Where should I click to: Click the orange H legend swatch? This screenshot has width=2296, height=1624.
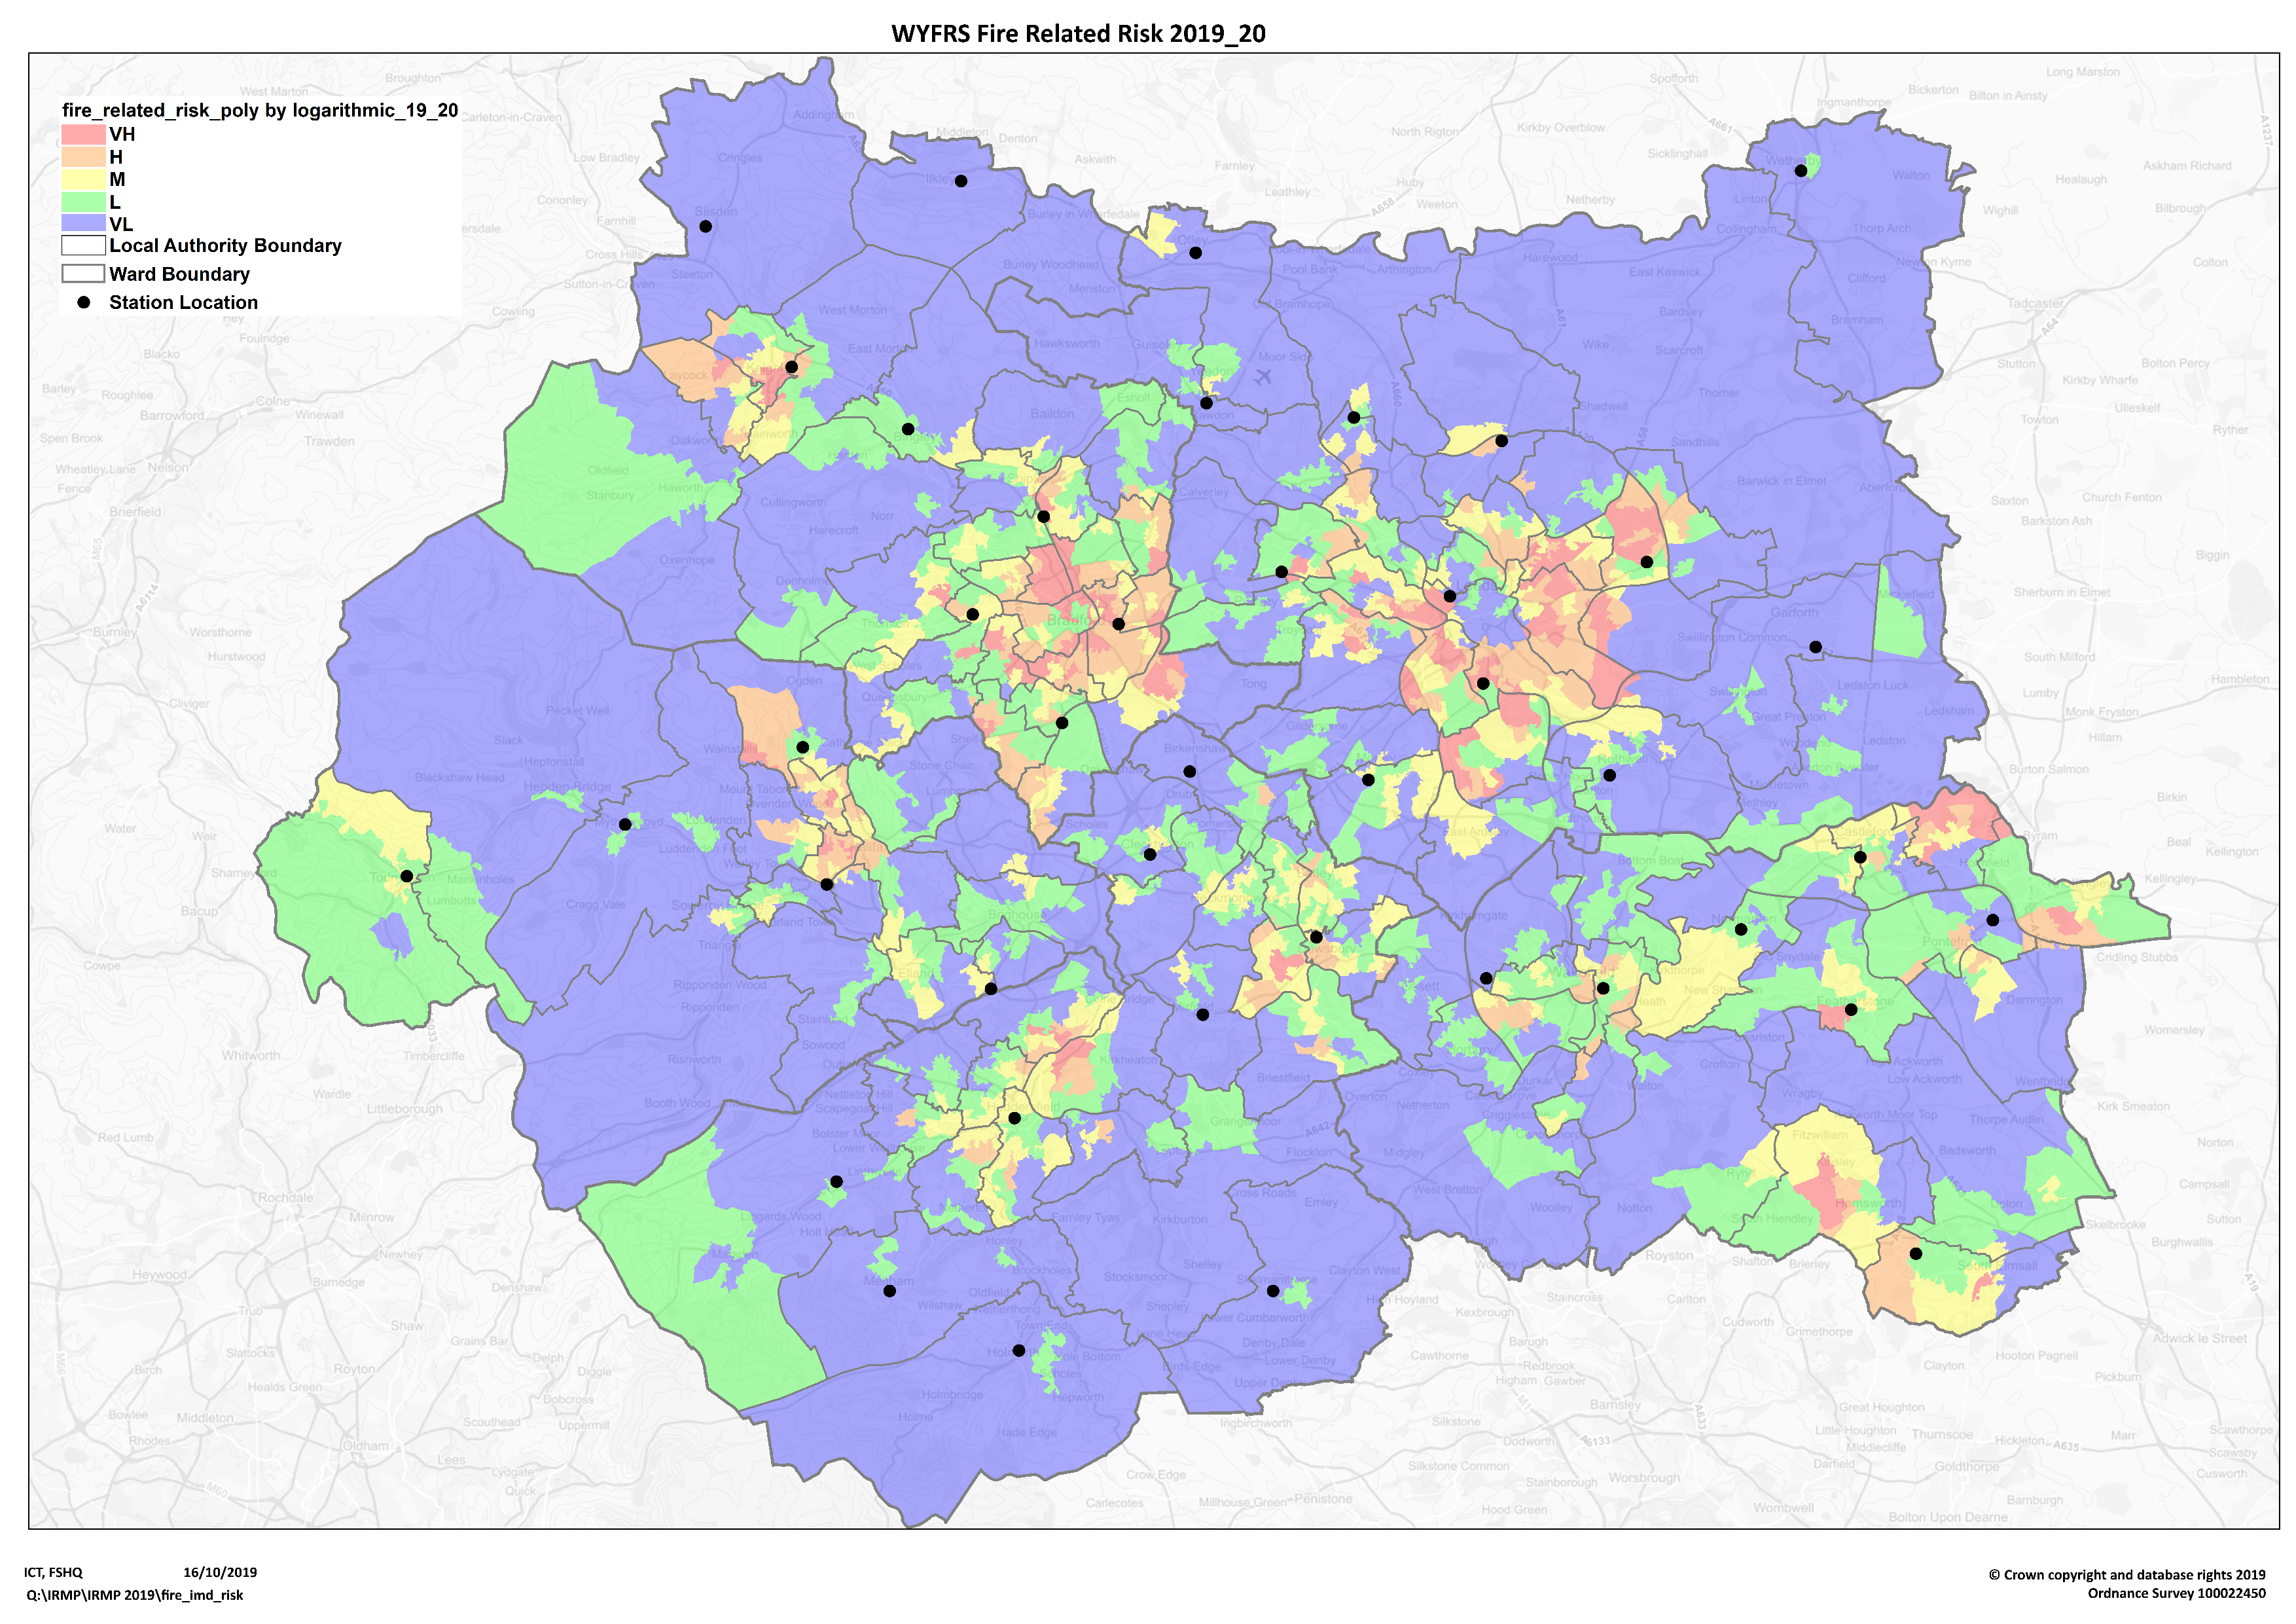coord(83,157)
